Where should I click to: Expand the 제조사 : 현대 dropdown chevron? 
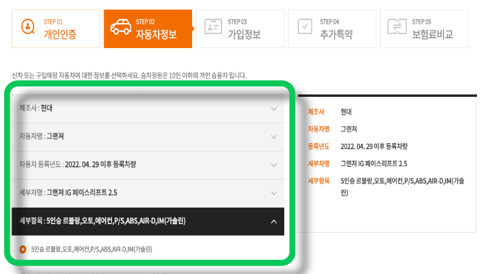[x=274, y=109]
